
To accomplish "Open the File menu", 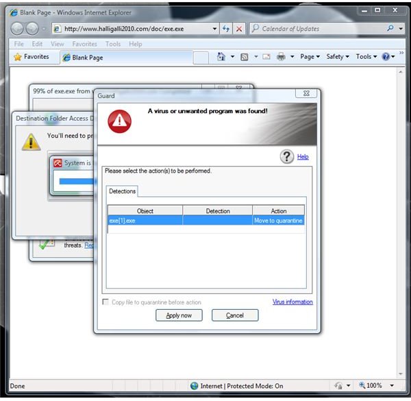I will 19,44.
